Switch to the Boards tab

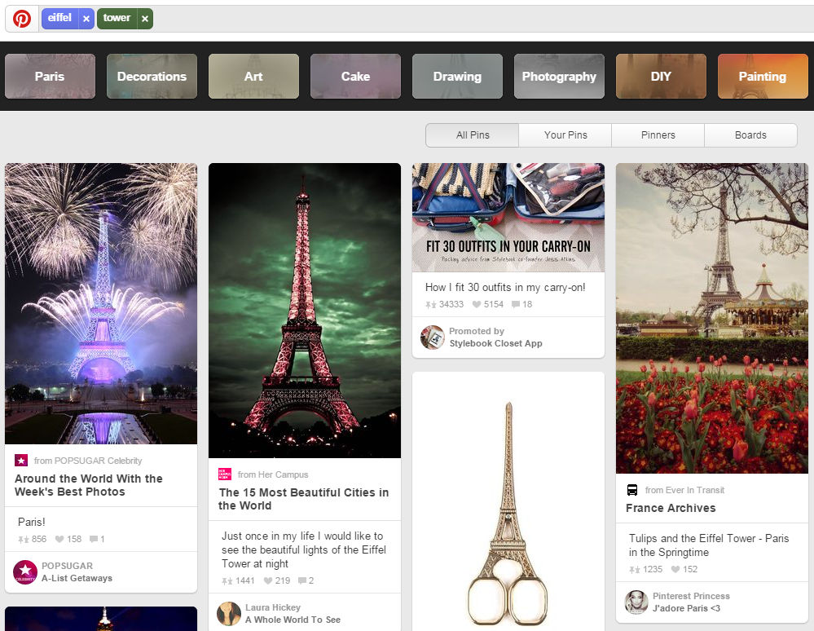pos(750,135)
